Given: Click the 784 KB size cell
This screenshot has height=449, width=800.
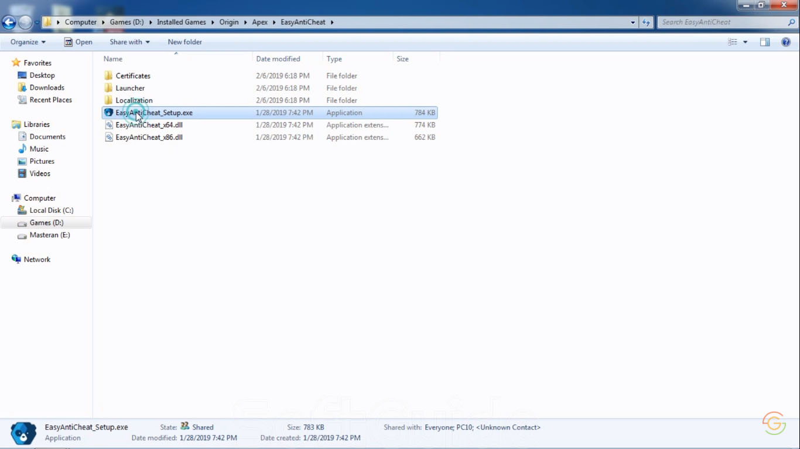Looking at the screenshot, I should [425, 113].
